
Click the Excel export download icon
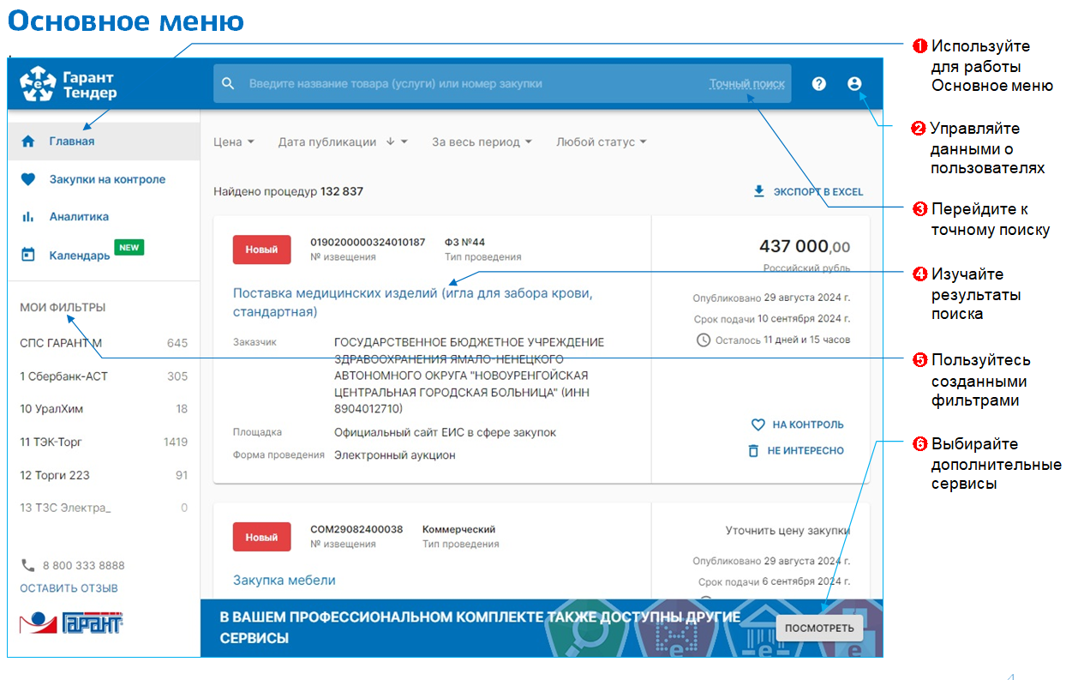pos(758,191)
